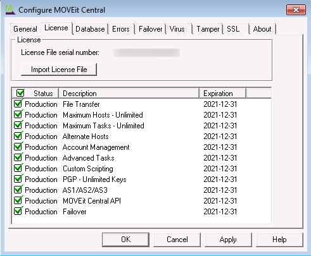
Task: Toggle the Maximum Hosts - Unlimited checkbox
Action: 18,114
